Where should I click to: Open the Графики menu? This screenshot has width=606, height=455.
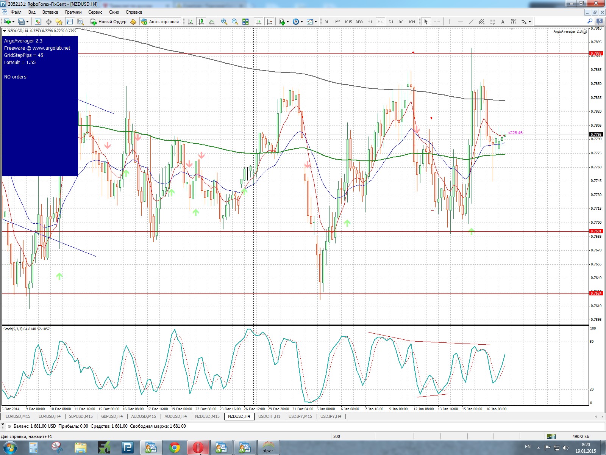73,12
